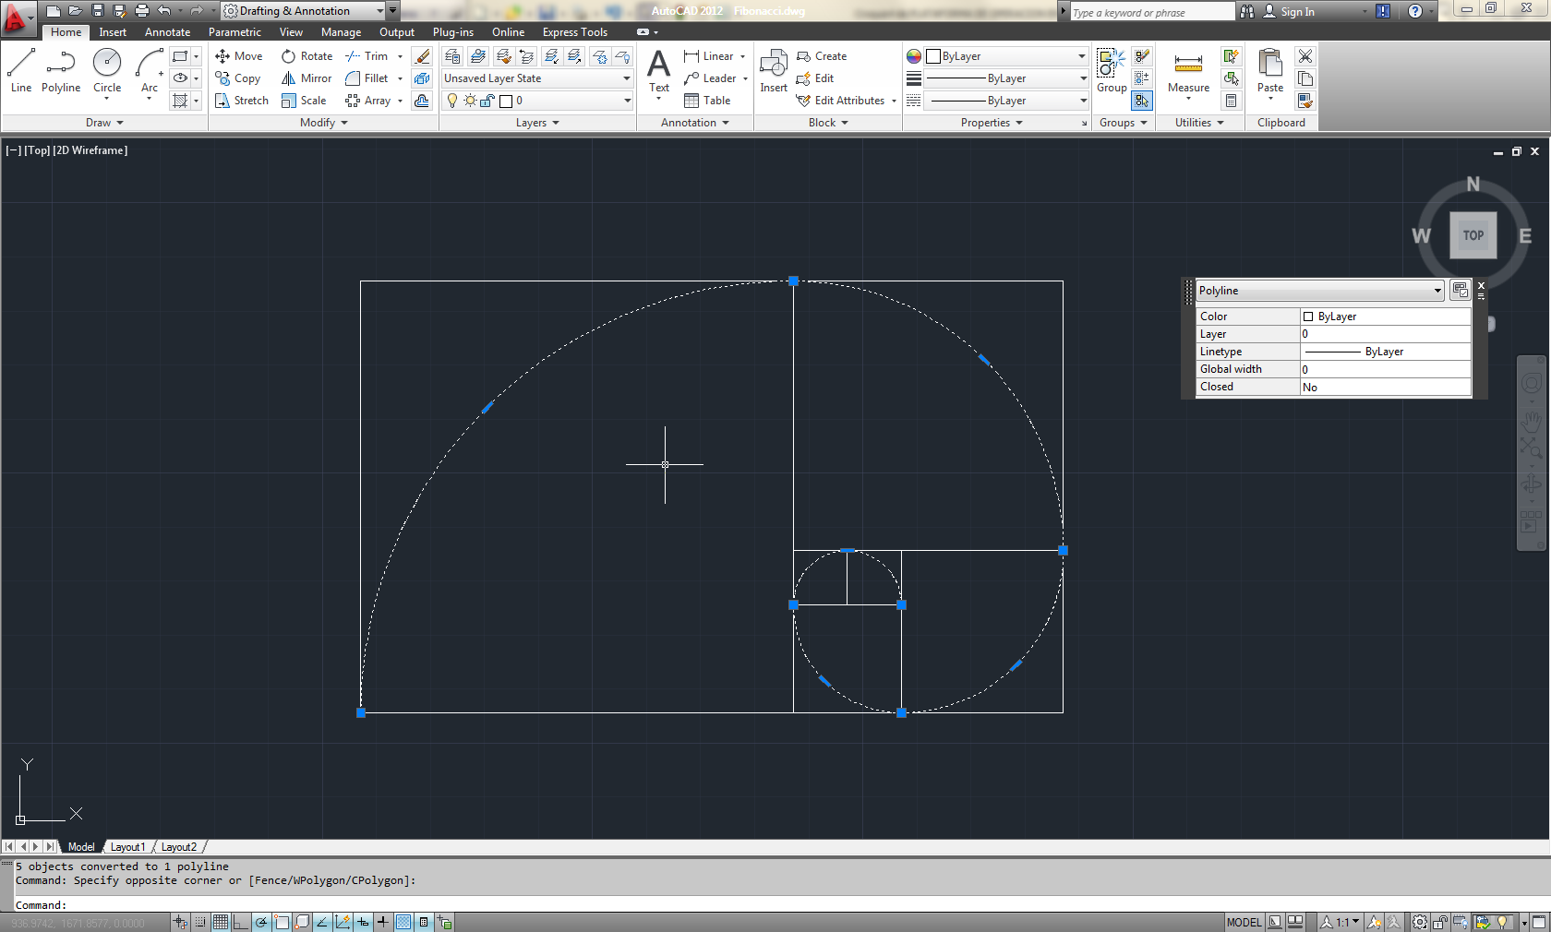Expand the Modify panel
The height and width of the screenshot is (932, 1551).
[x=324, y=123]
